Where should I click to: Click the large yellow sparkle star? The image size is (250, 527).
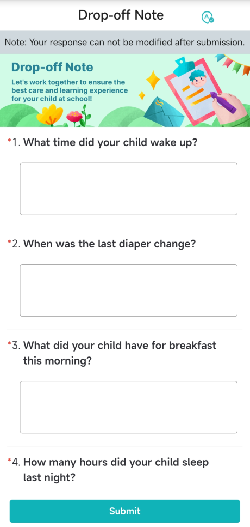153,80
